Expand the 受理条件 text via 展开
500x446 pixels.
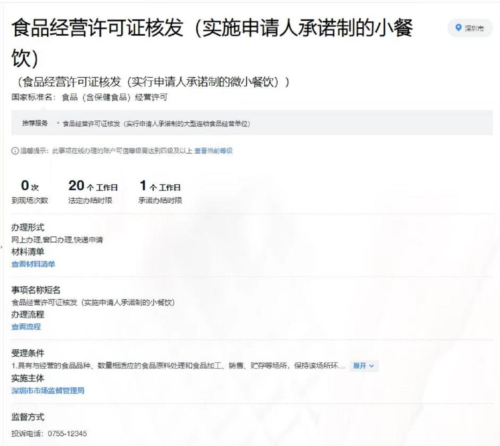[360, 366]
